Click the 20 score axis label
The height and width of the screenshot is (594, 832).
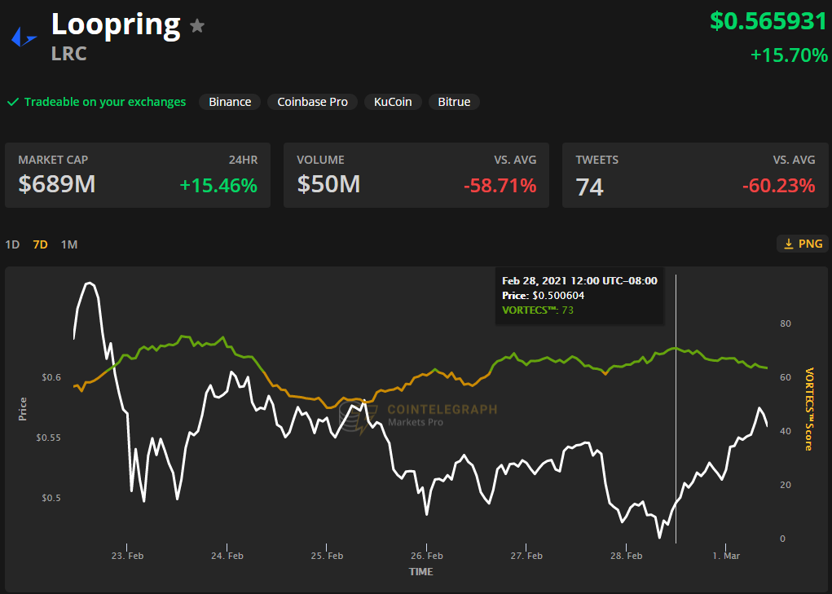(786, 485)
